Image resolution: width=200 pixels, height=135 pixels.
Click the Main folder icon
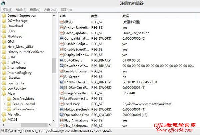click(x=4, y=94)
